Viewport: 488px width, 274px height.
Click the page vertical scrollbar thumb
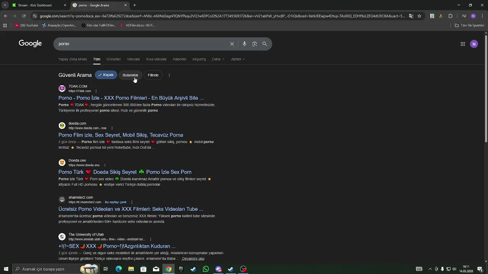click(486, 89)
